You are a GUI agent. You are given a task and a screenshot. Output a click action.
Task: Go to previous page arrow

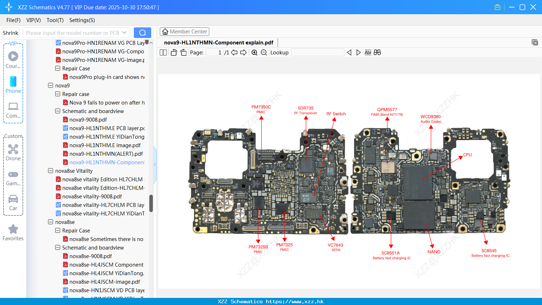click(234, 52)
